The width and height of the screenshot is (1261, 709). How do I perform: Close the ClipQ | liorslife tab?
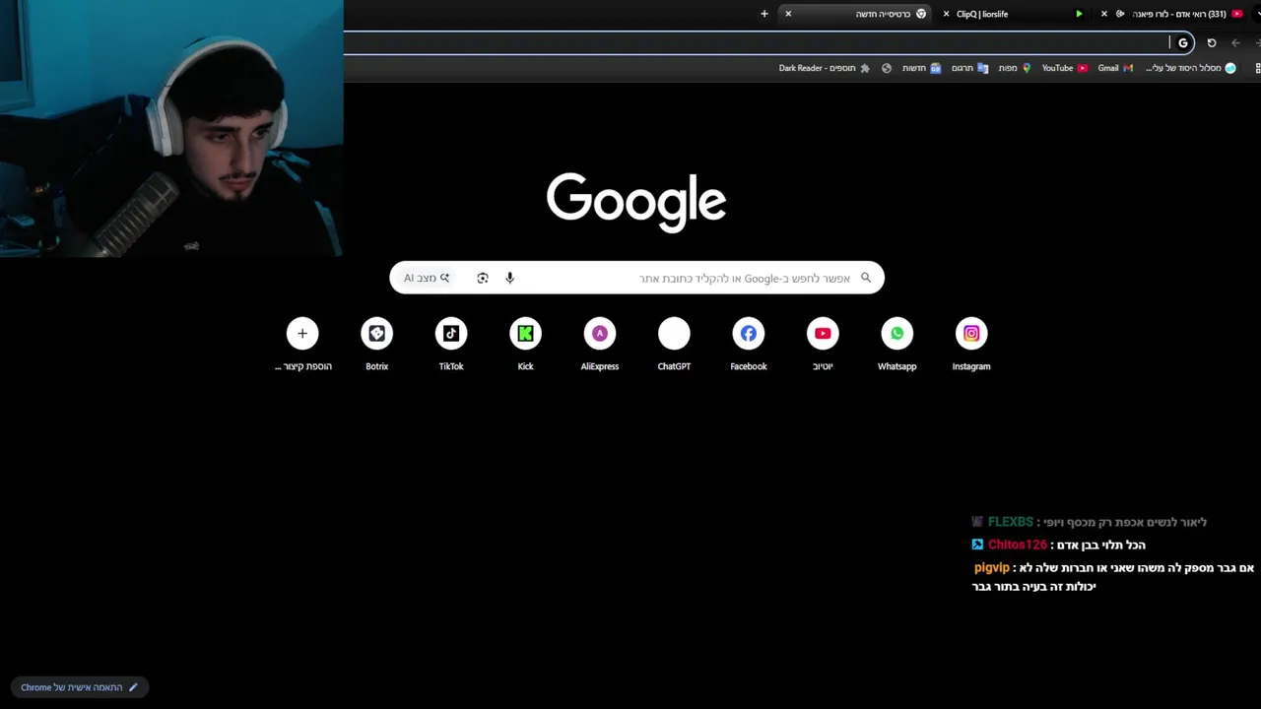(947, 14)
